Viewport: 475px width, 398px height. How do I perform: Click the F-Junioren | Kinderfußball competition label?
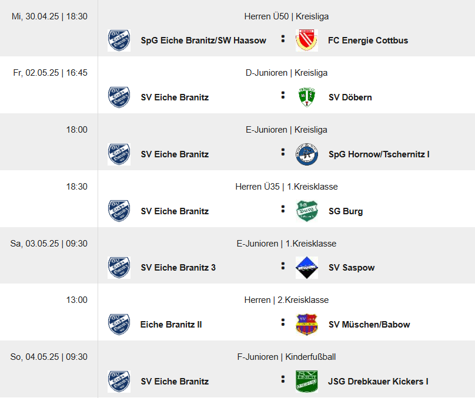coord(286,357)
